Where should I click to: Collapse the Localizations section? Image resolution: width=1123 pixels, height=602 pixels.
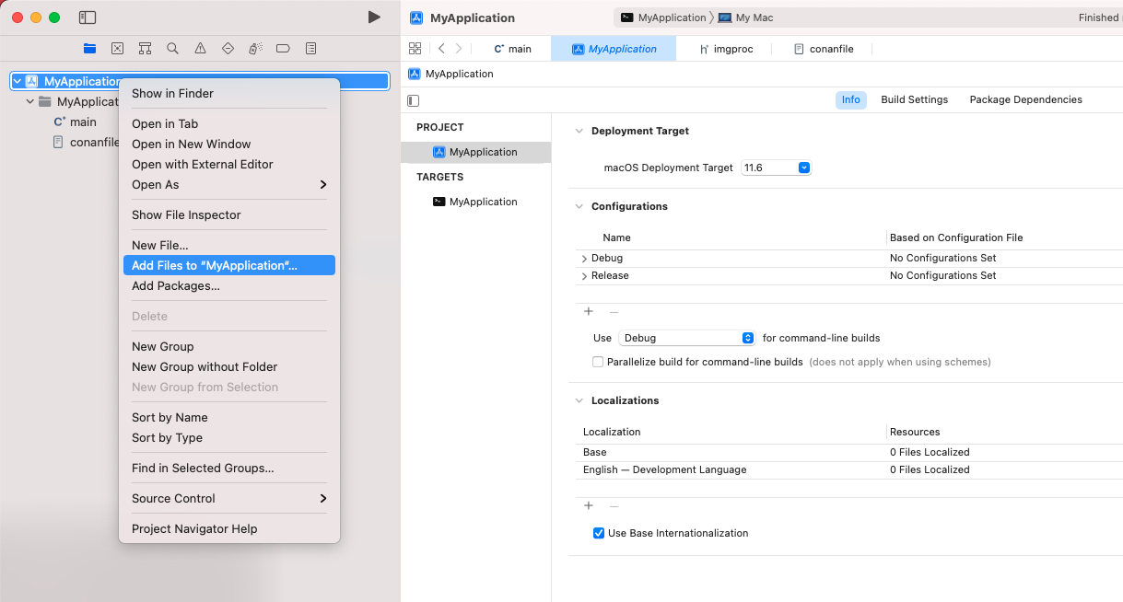point(579,400)
